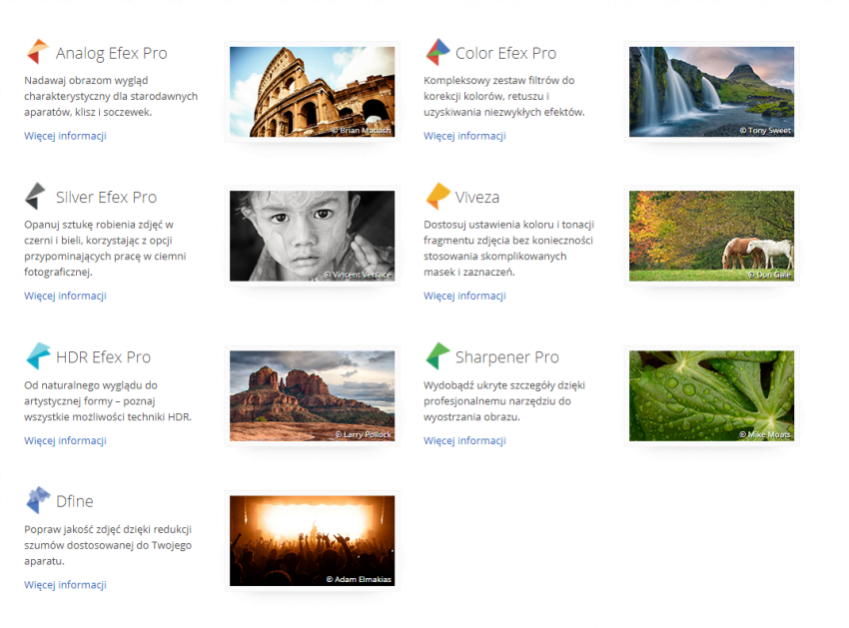Open 'Więcej informacji' under HDR Efex Pro
This screenshot has height=628, width=849.
coord(65,440)
